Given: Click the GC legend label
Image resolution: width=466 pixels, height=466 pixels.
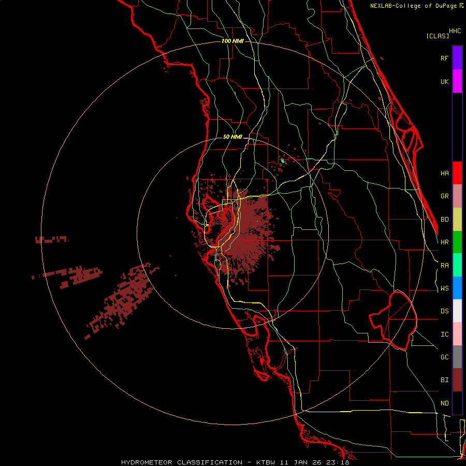Looking at the screenshot, I should coord(444,357).
